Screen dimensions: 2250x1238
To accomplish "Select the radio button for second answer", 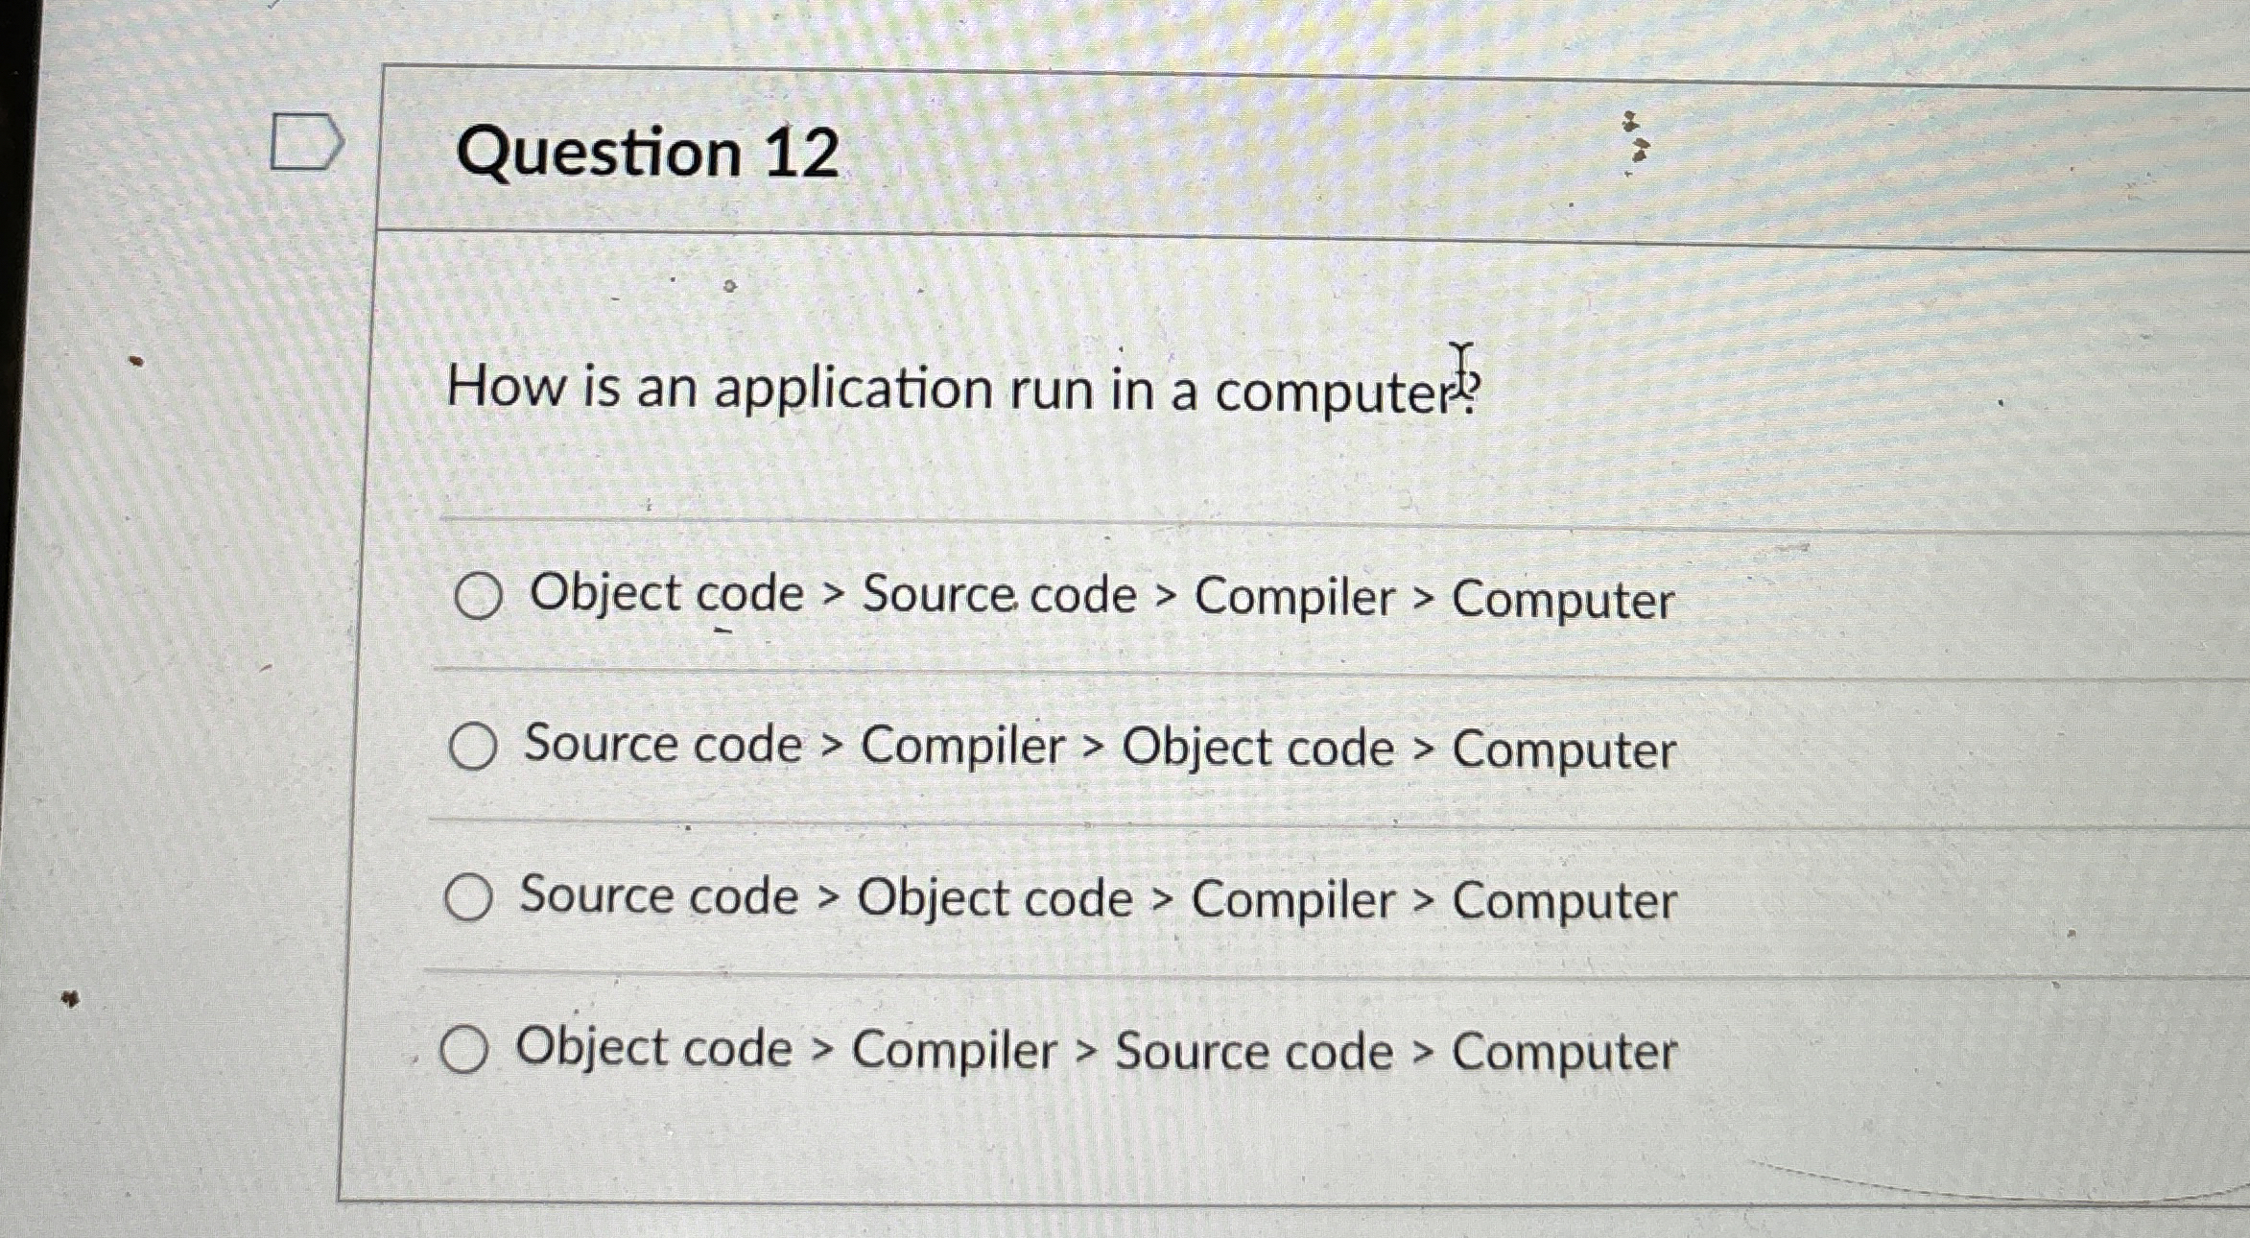I will [x=472, y=746].
